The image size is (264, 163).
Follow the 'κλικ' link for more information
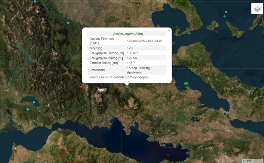[101, 77]
